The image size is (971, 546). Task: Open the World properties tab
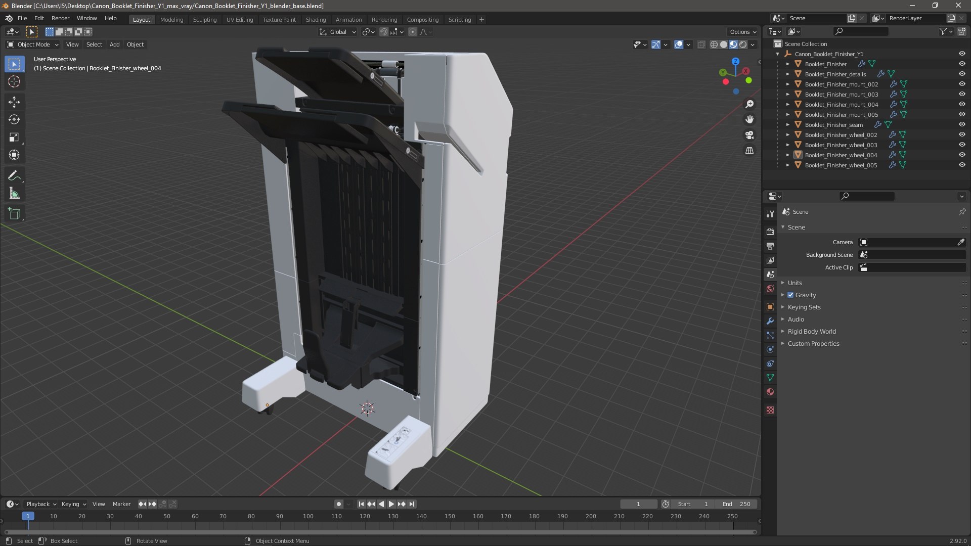[770, 289]
